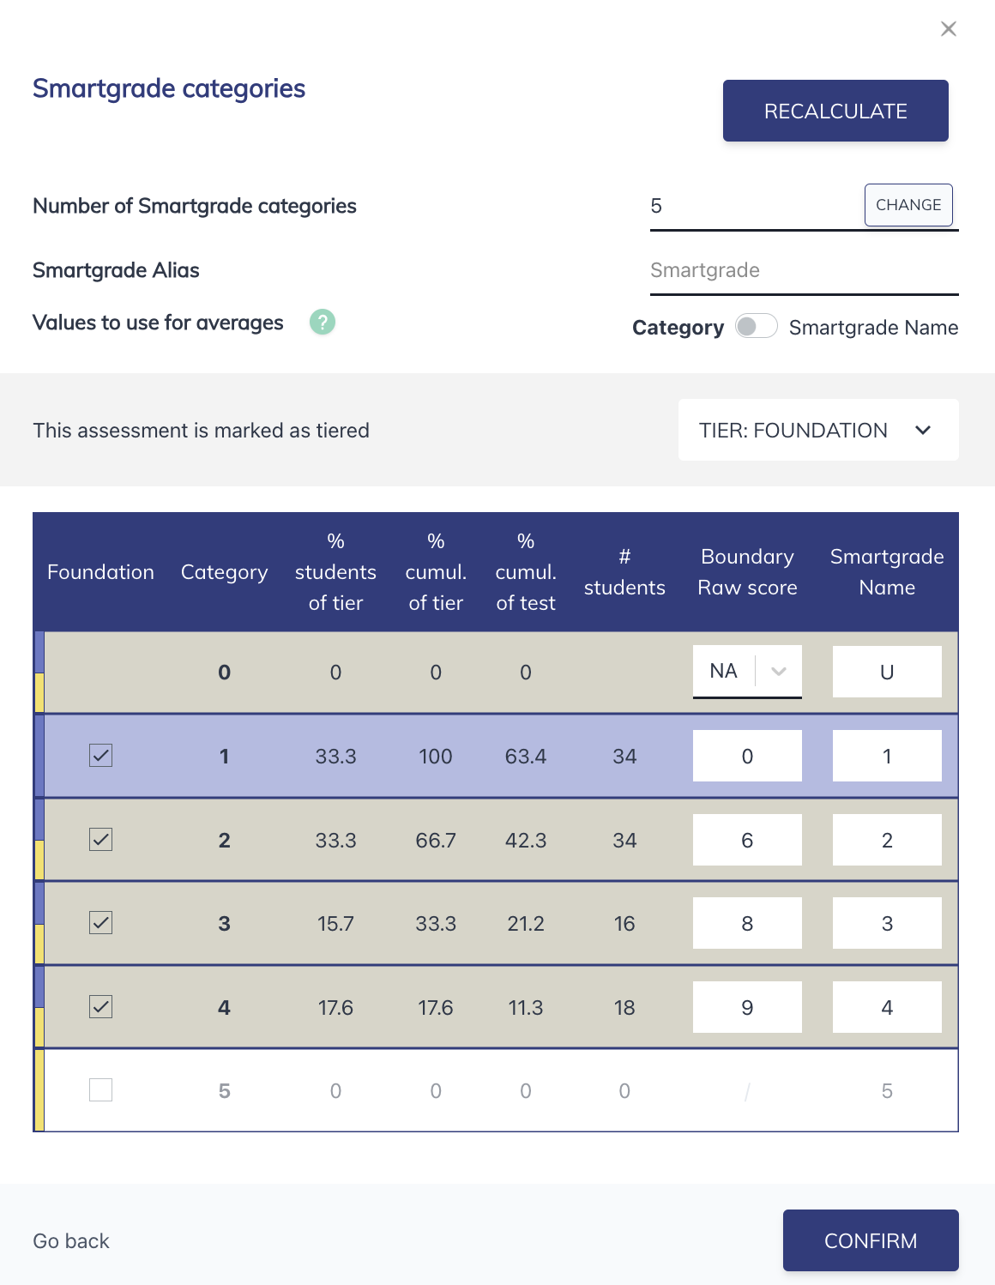Close the Smartgrade categories dialog
The width and height of the screenshot is (995, 1285).
[948, 28]
